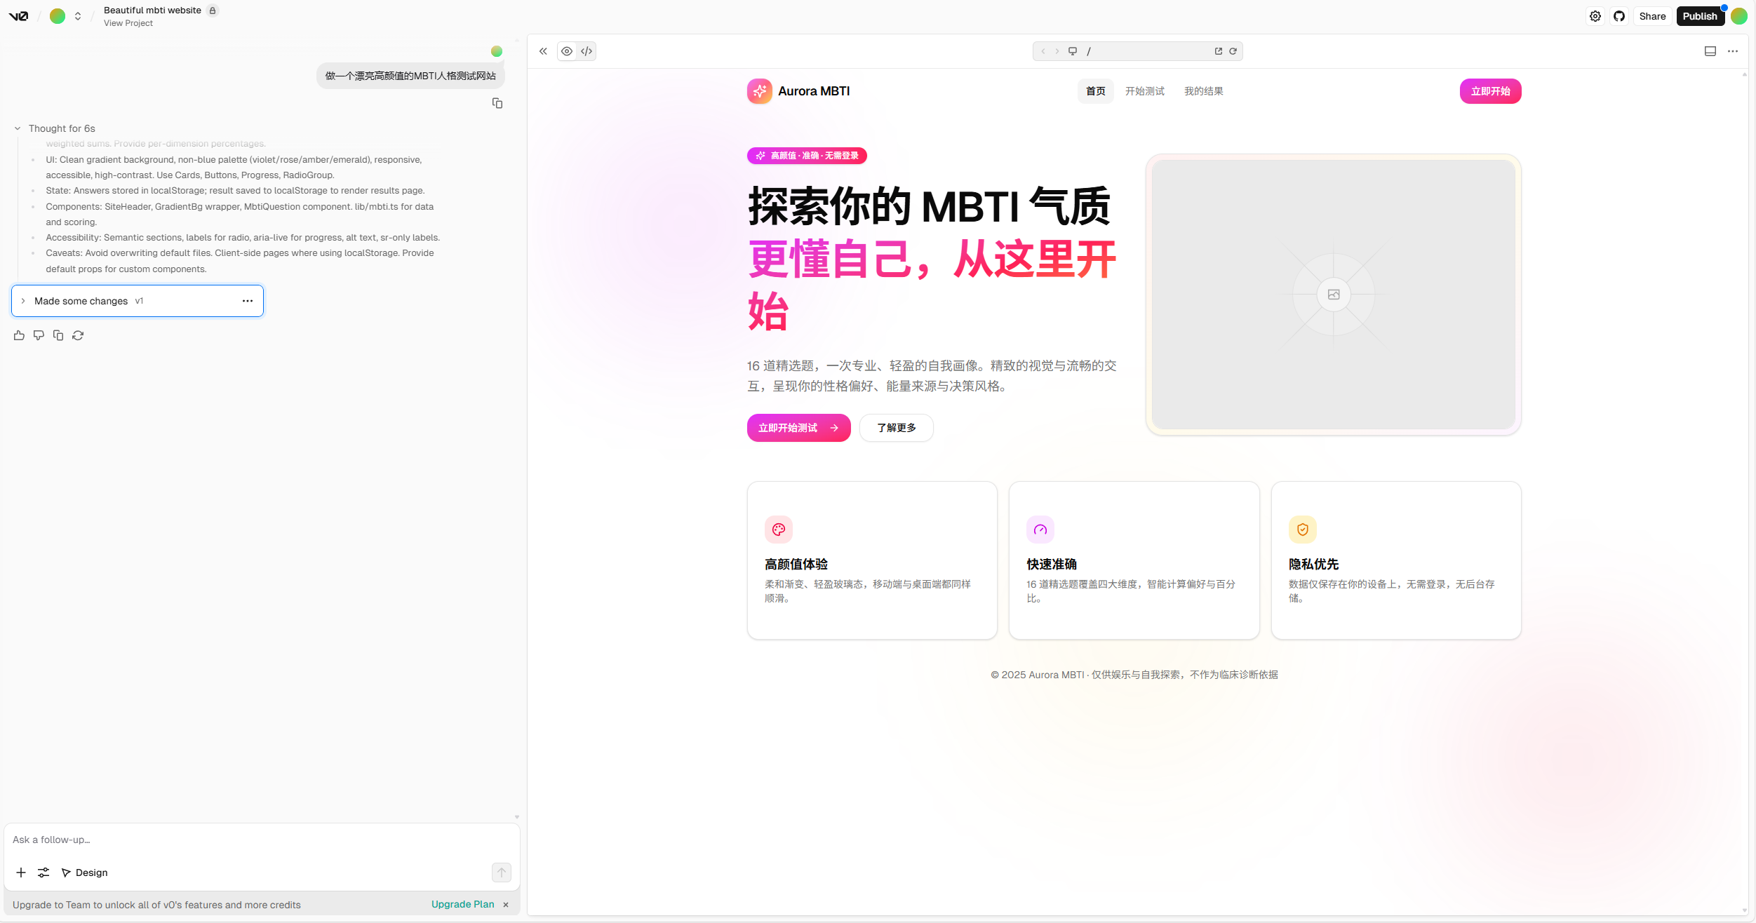Click the pink 立即开始测试 gradient button
This screenshot has width=1756, height=923.
coord(798,428)
